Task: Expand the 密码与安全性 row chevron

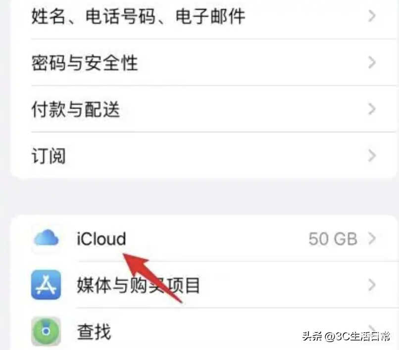Action: click(372, 62)
